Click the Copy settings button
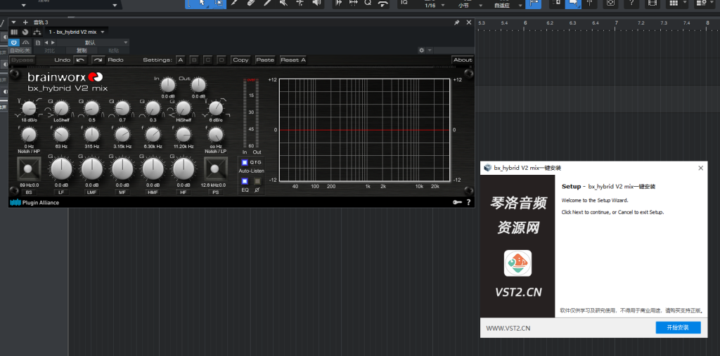The width and height of the screenshot is (720, 356). [240, 60]
